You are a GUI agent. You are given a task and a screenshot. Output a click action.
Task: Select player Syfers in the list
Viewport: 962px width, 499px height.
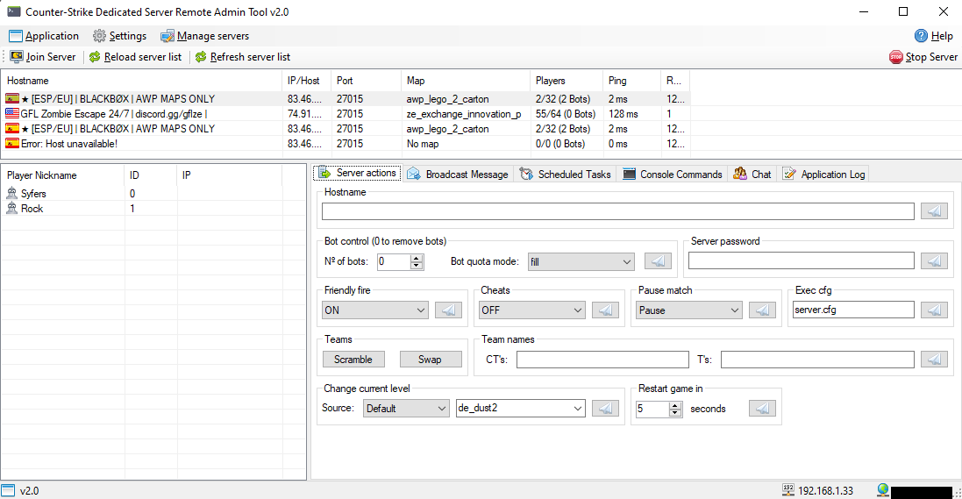[153, 193]
